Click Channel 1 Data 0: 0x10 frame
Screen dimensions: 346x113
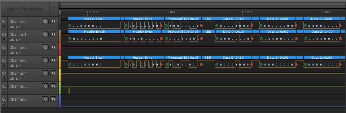coord(234,32)
